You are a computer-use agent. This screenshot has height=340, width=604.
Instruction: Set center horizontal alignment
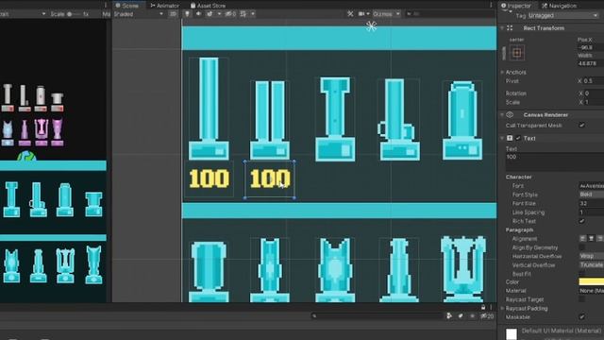pyautogui.click(x=591, y=239)
